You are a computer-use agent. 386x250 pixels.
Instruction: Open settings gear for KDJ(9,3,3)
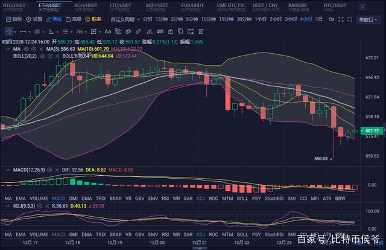coord(40,206)
